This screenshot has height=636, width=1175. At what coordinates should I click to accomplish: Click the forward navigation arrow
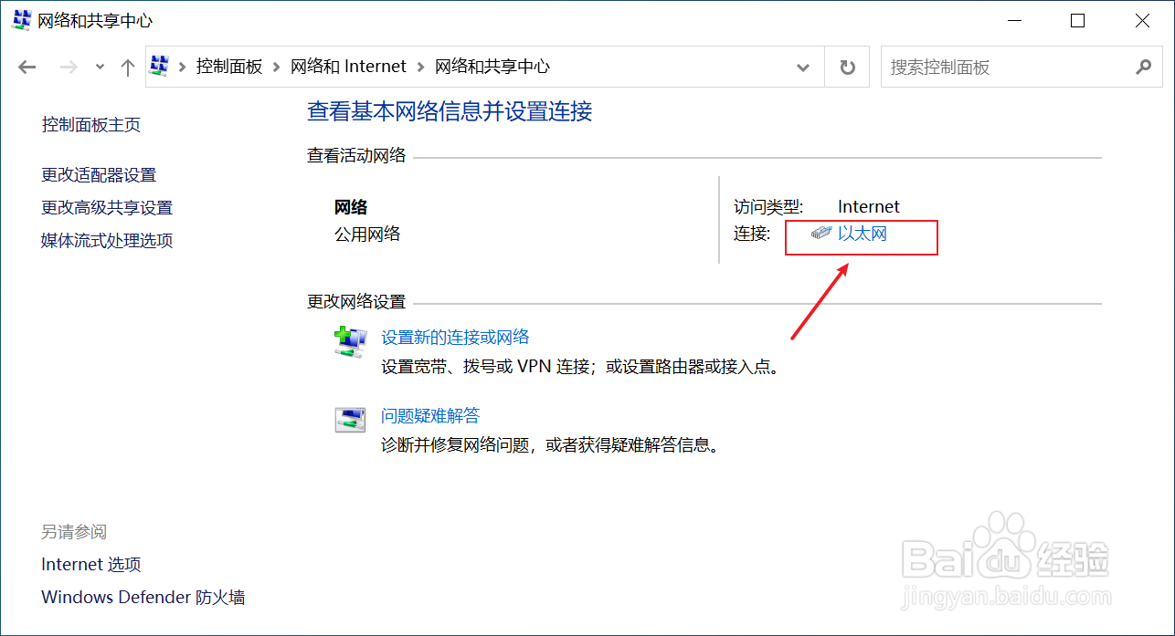point(69,66)
